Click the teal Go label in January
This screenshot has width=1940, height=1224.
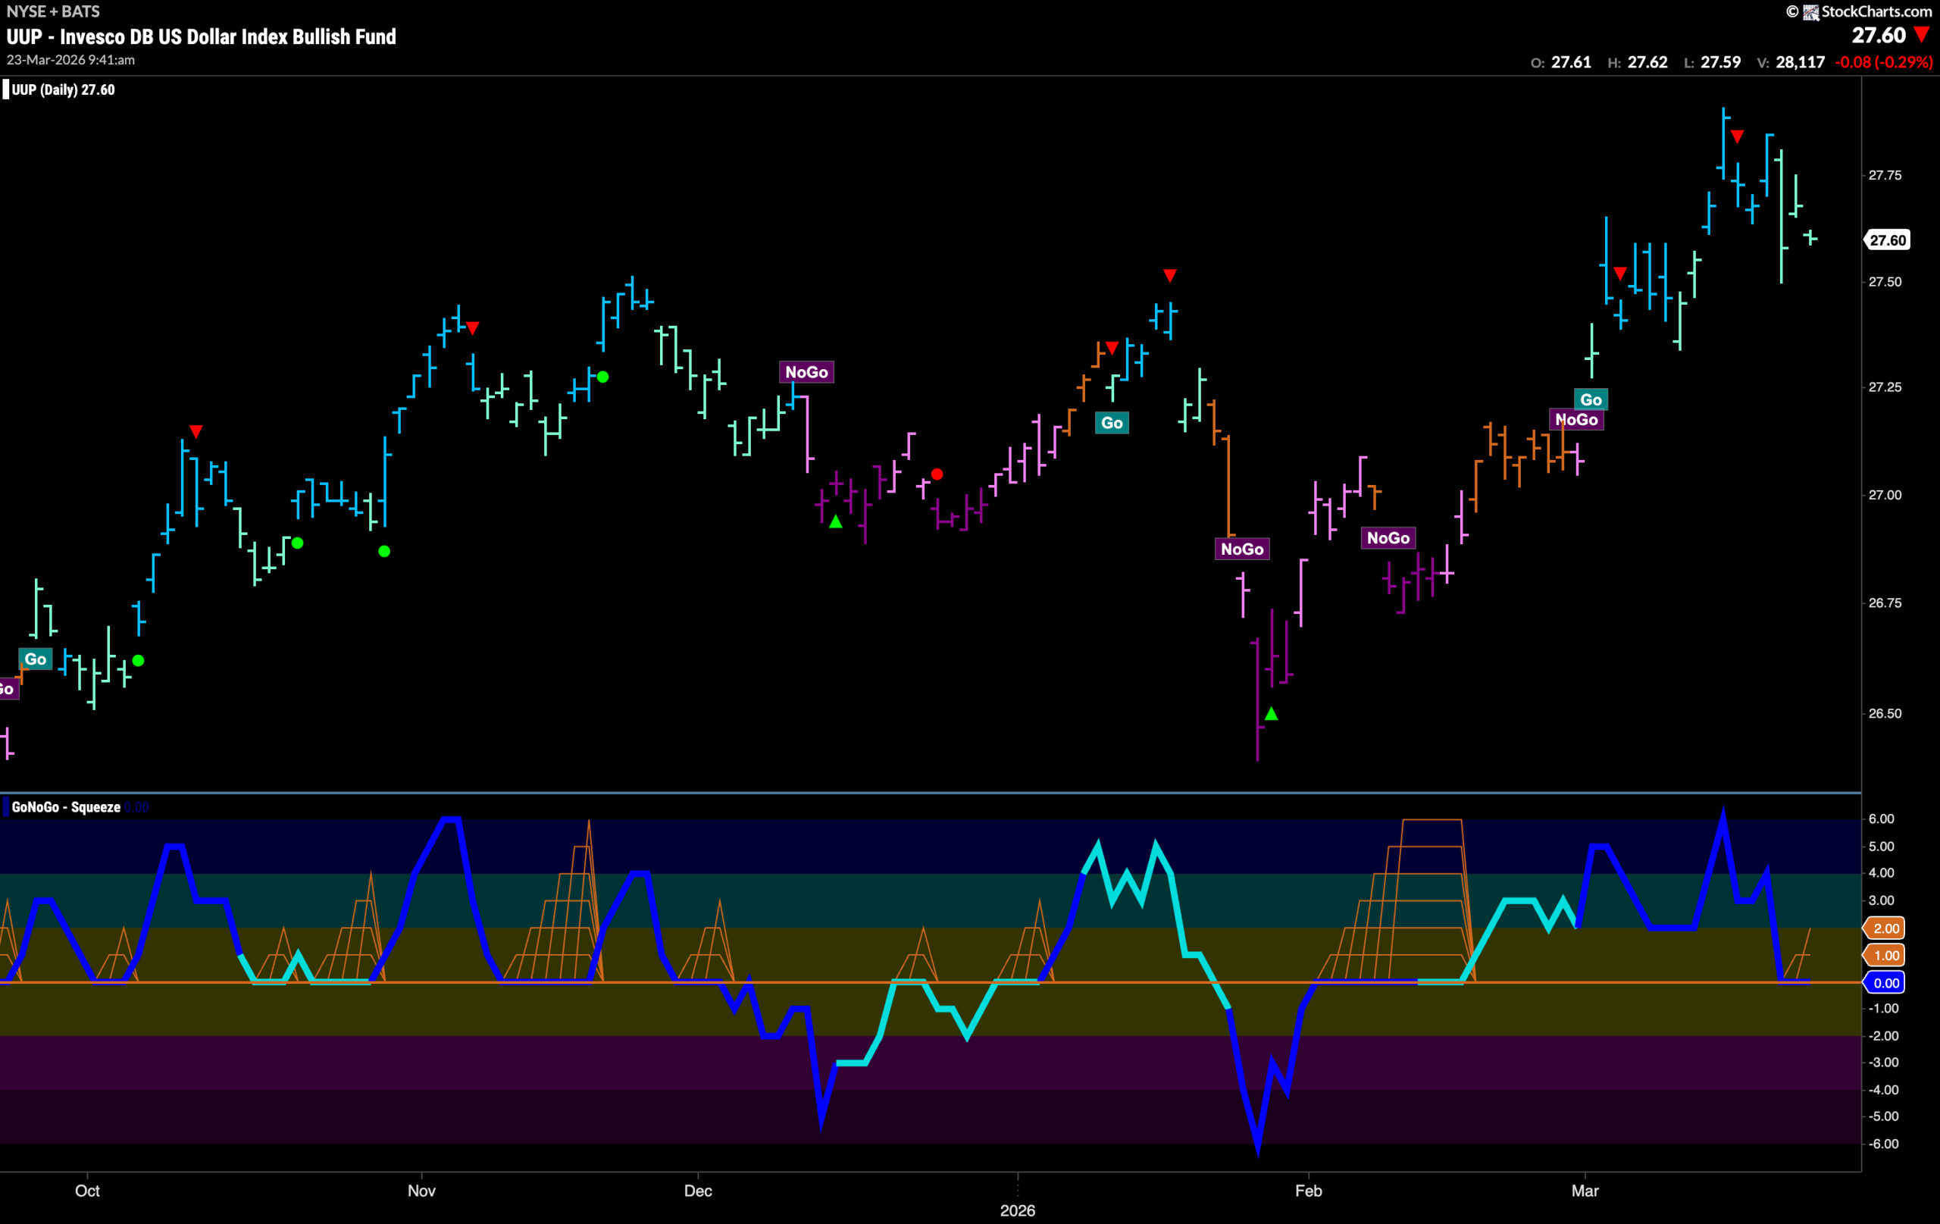pyautogui.click(x=1112, y=423)
